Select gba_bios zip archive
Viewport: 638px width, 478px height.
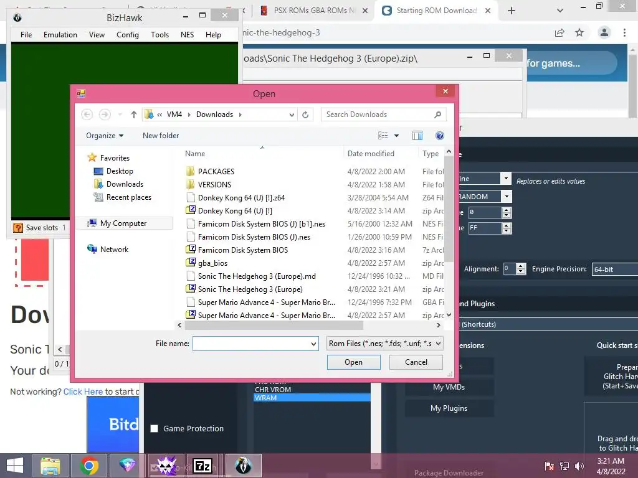pyautogui.click(x=207, y=263)
